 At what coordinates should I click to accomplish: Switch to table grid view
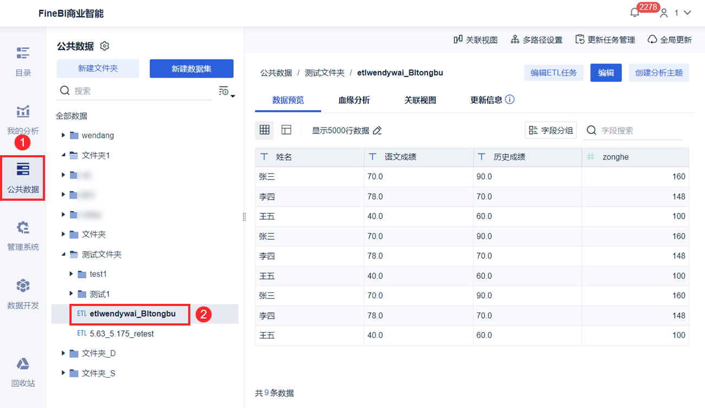coord(265,130)
